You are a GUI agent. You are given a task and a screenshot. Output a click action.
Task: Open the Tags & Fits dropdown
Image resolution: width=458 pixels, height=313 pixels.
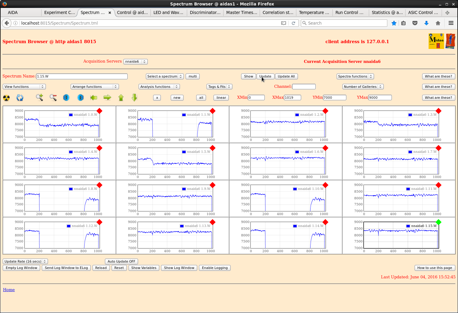[220, 87]
